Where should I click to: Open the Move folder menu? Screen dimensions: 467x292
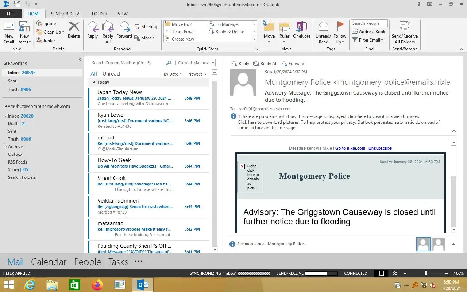click(x=269, y=32)
